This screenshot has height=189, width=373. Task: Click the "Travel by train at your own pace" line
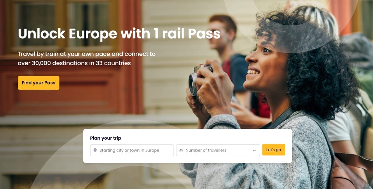[x=87, y=54]
